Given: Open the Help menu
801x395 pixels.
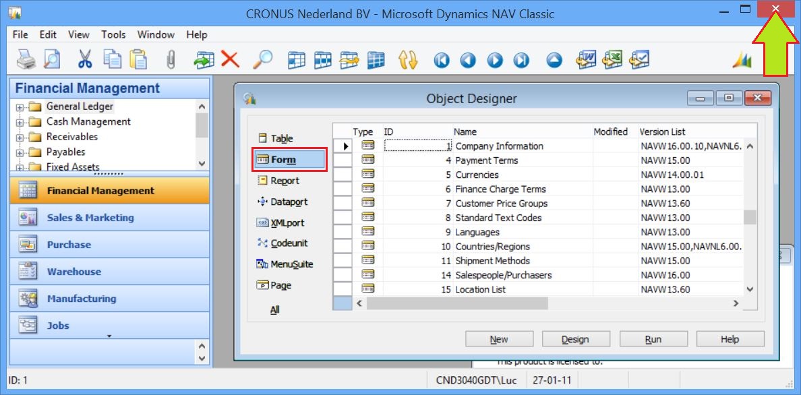Looking at the screenshot, I should (197, 35).
